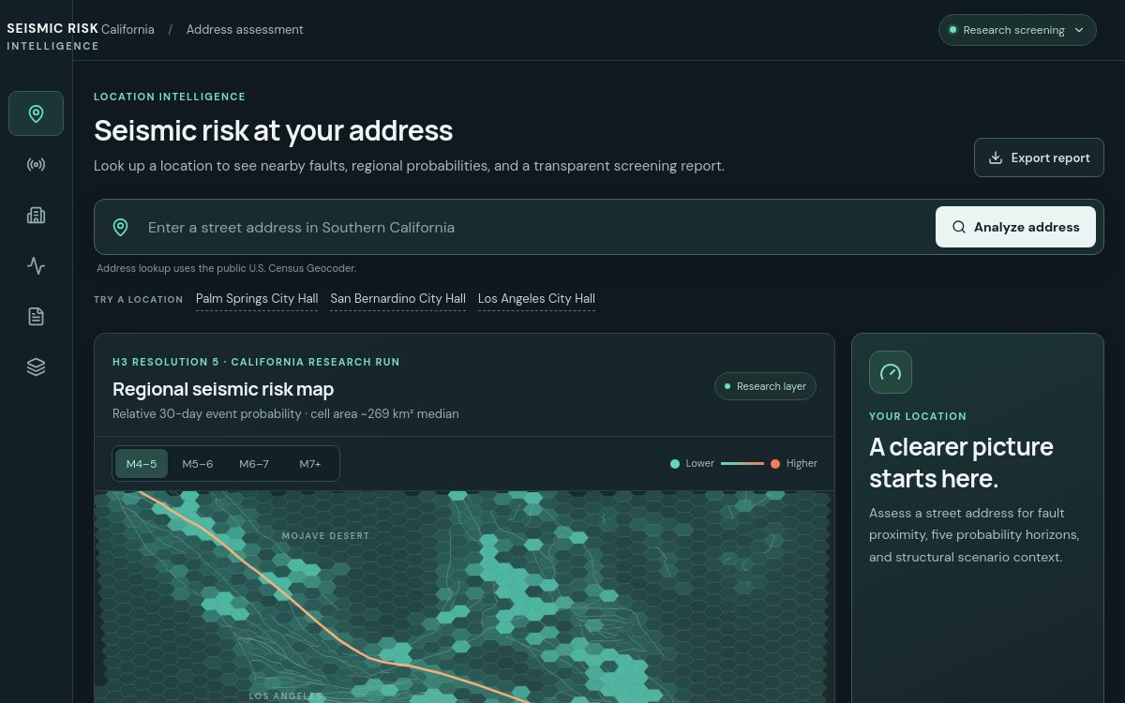This screenshot has height=703, width=1125.
Task: Click the green Lower legend dot
Action: (675, 464)
